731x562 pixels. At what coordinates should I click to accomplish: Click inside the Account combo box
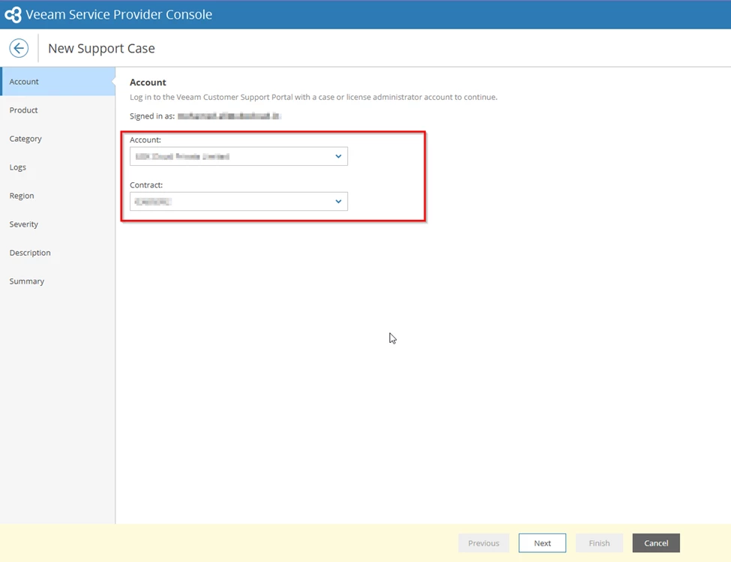click(238, 156)
